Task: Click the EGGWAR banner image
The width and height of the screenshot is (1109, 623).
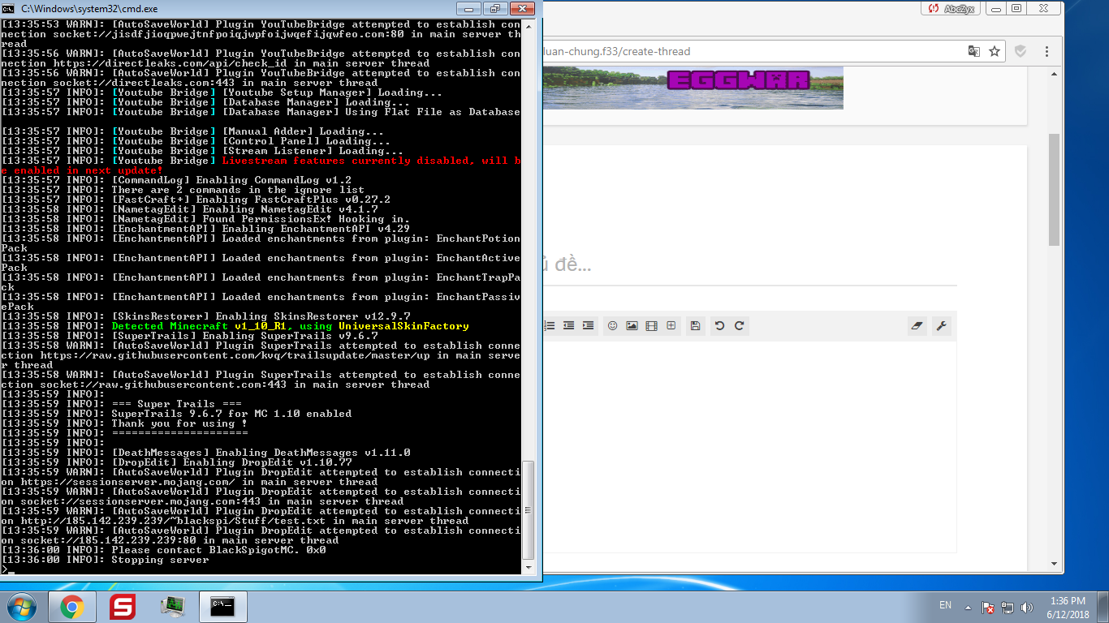Action: point(693,87)
